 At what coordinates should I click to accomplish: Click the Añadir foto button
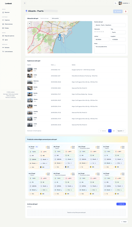(121, 204)
